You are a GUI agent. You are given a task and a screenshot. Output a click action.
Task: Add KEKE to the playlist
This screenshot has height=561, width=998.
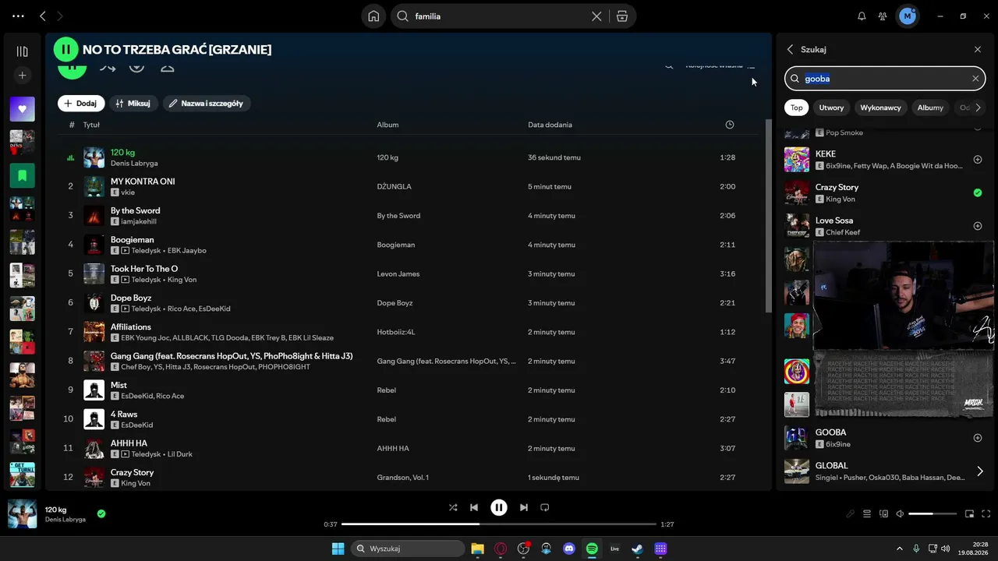978,160
